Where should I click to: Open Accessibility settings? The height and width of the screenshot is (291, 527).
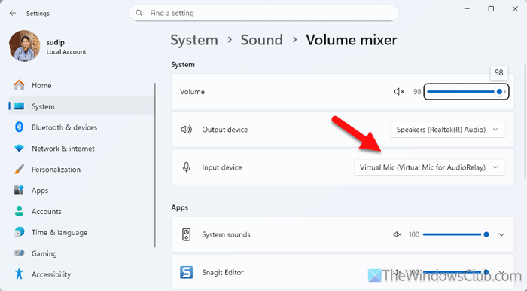[x=81, y=274]
